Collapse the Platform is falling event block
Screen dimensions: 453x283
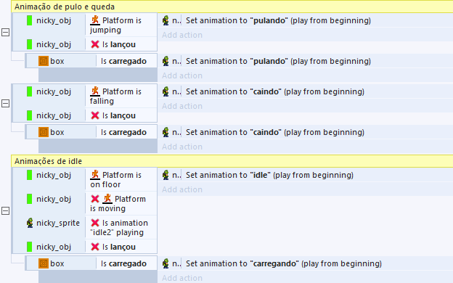[5, 103]
